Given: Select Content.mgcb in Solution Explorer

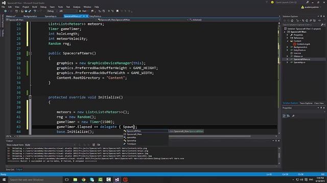Looking at the screenshot, I should (x=303, y=44).
